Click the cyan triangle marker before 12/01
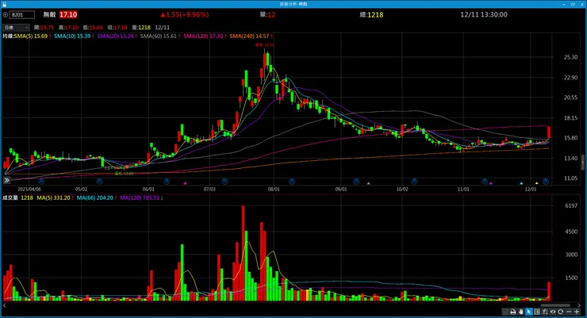This screenshot has width=587, height=318. click(x=521, y=183)
